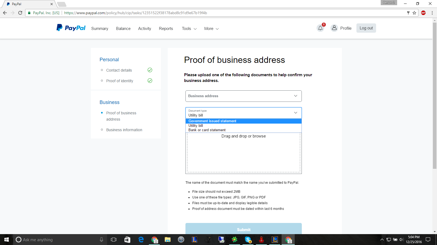Open the Windows Start menu
Image resolution: width=437 pixels, height=245 pixels.
[x=7, y=240]
